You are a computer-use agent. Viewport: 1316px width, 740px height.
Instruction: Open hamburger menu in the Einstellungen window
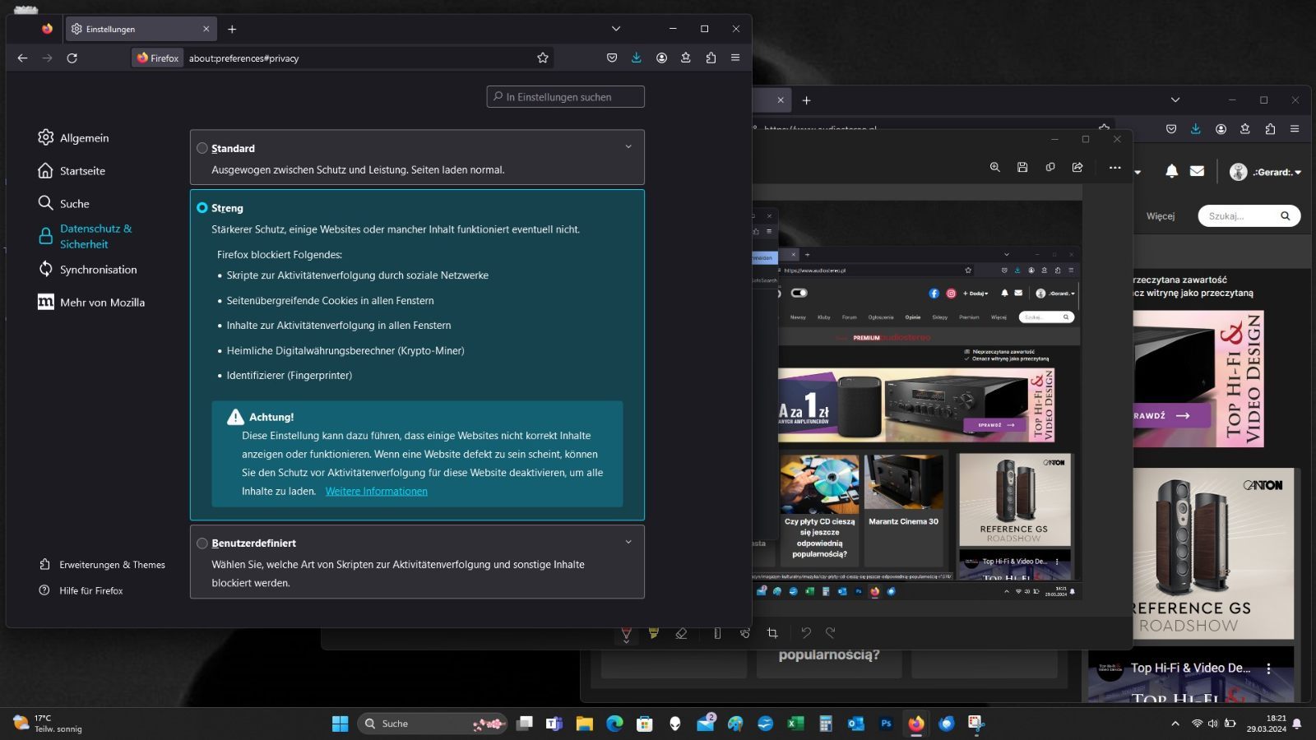pyautogui.click(x=735, y=58)
